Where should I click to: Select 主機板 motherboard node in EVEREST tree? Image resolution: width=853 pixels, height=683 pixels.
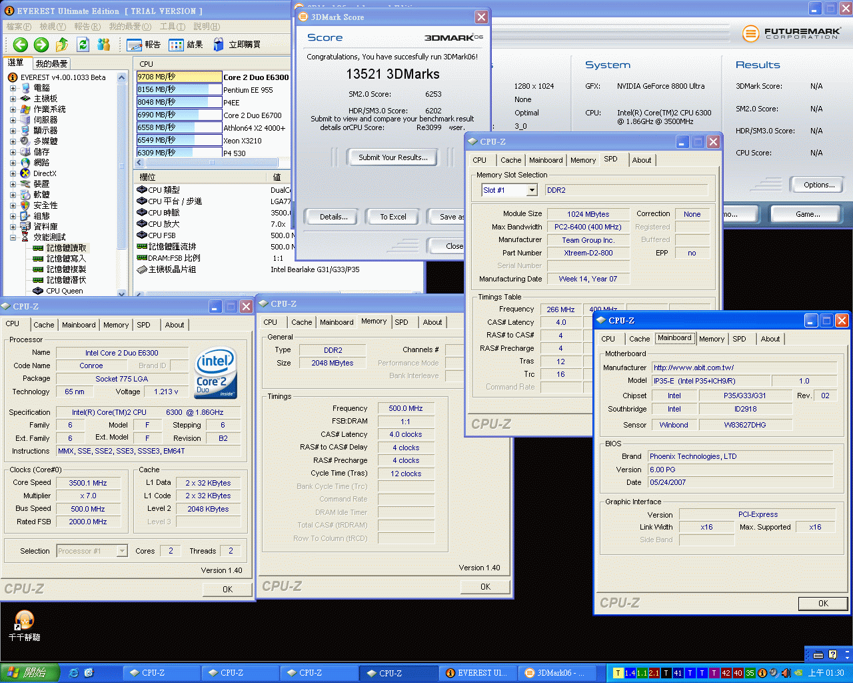pyautogui.click(x=45, y=99)
